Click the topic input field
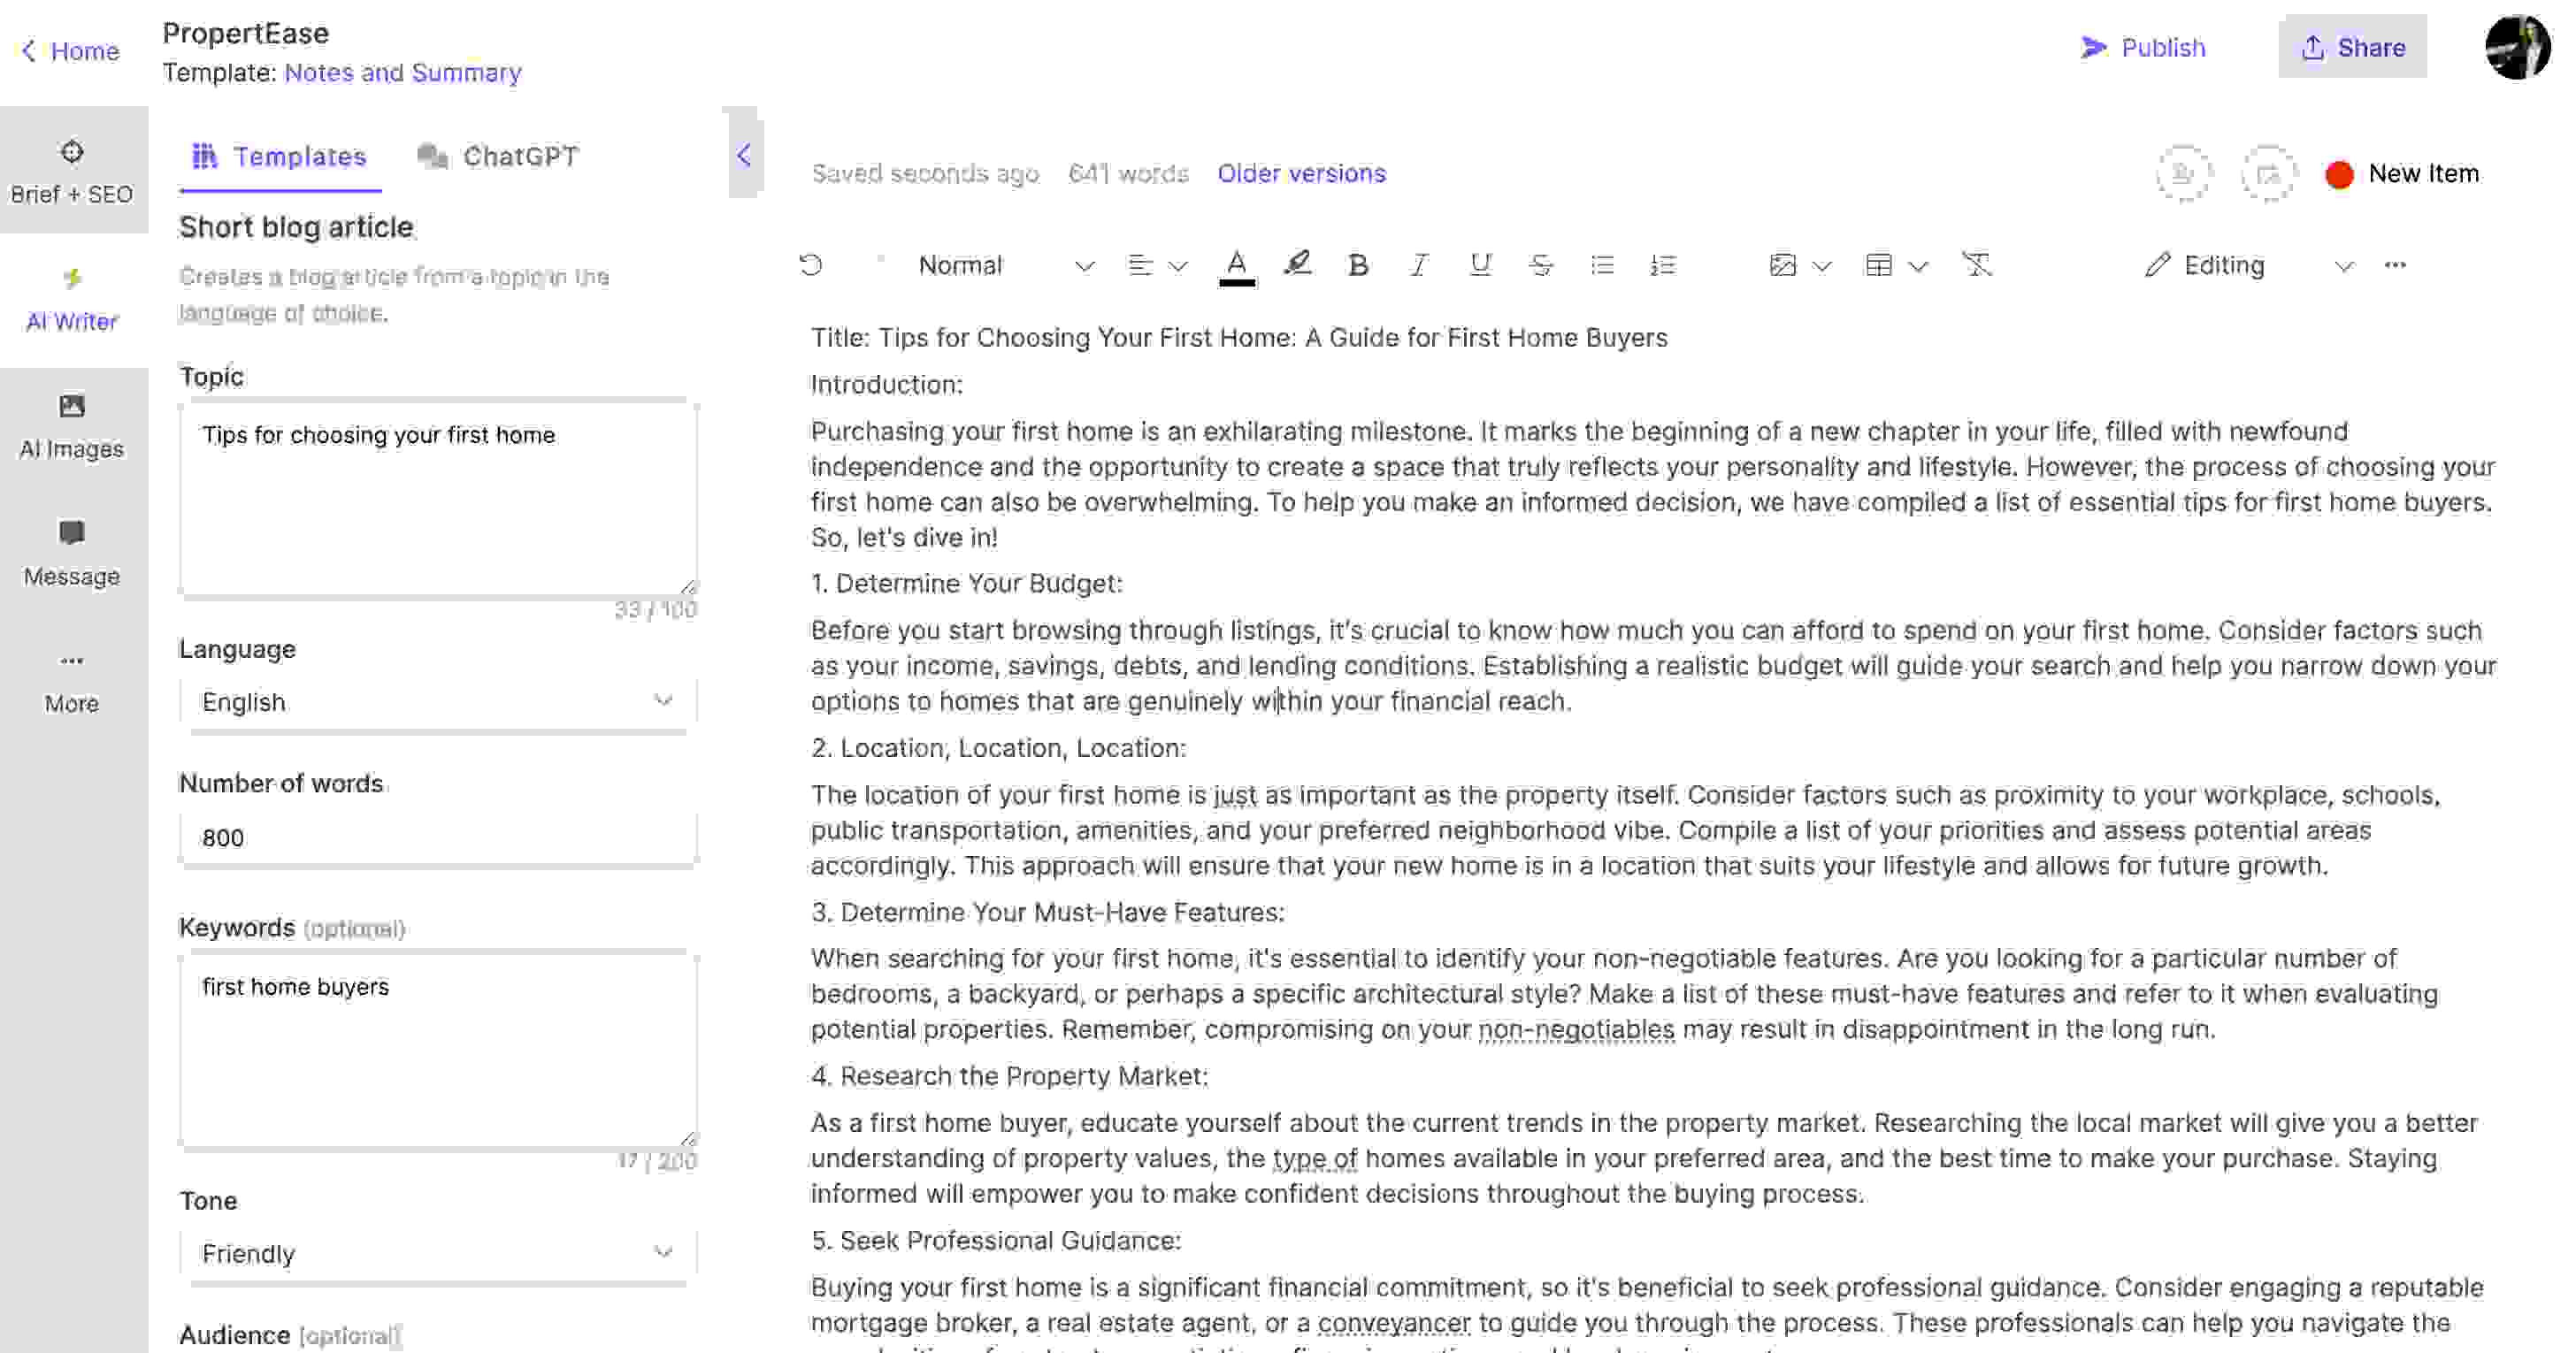The height and width of the screenshot is (1353, 2576). point(438,501)
